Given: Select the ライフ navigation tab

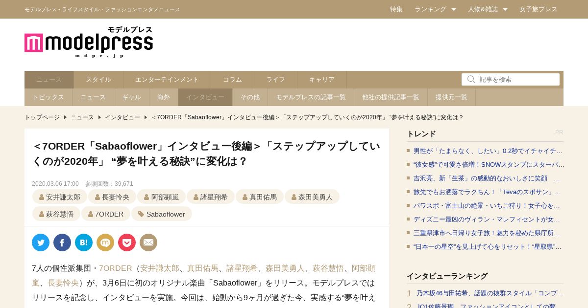Looking at the screenshot, I should (x=275, y=80).
